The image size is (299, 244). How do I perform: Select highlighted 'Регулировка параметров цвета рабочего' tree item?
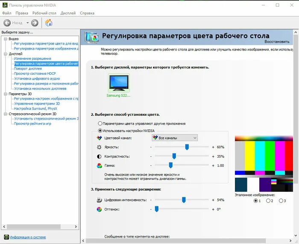(x=46, y=64)
